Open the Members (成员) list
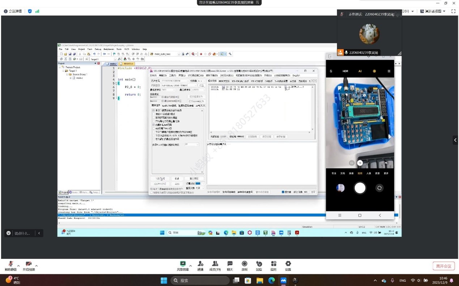This screenshot has height=286, width=459. [x=215, y=264]
